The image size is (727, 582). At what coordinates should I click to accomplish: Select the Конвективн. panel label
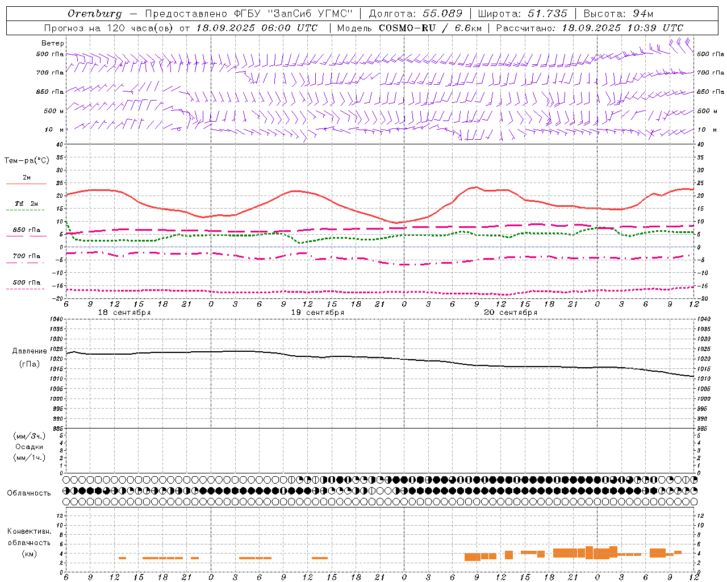click(29, 531)
